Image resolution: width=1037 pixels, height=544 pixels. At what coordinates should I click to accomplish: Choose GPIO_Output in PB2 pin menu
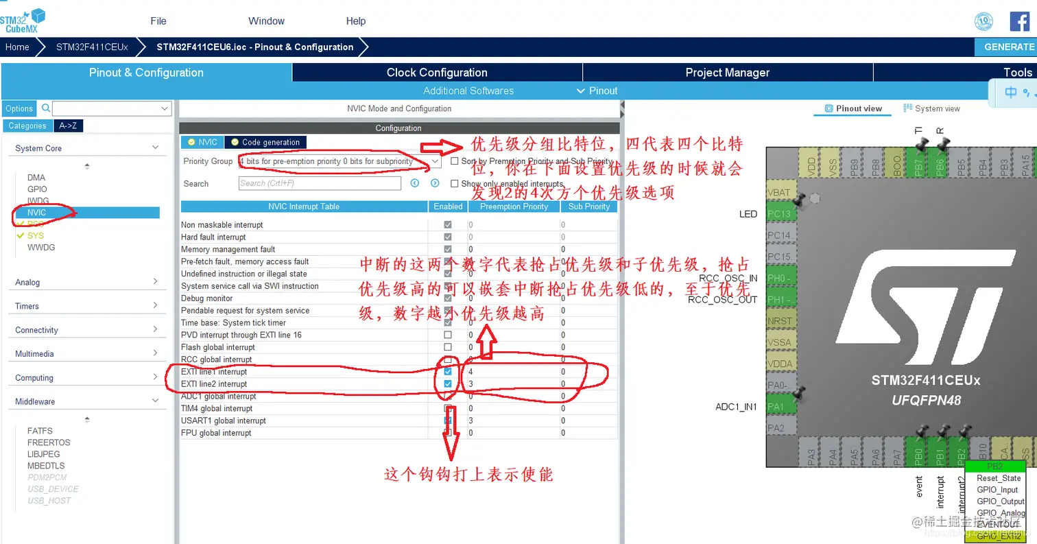pos(1000,501)
